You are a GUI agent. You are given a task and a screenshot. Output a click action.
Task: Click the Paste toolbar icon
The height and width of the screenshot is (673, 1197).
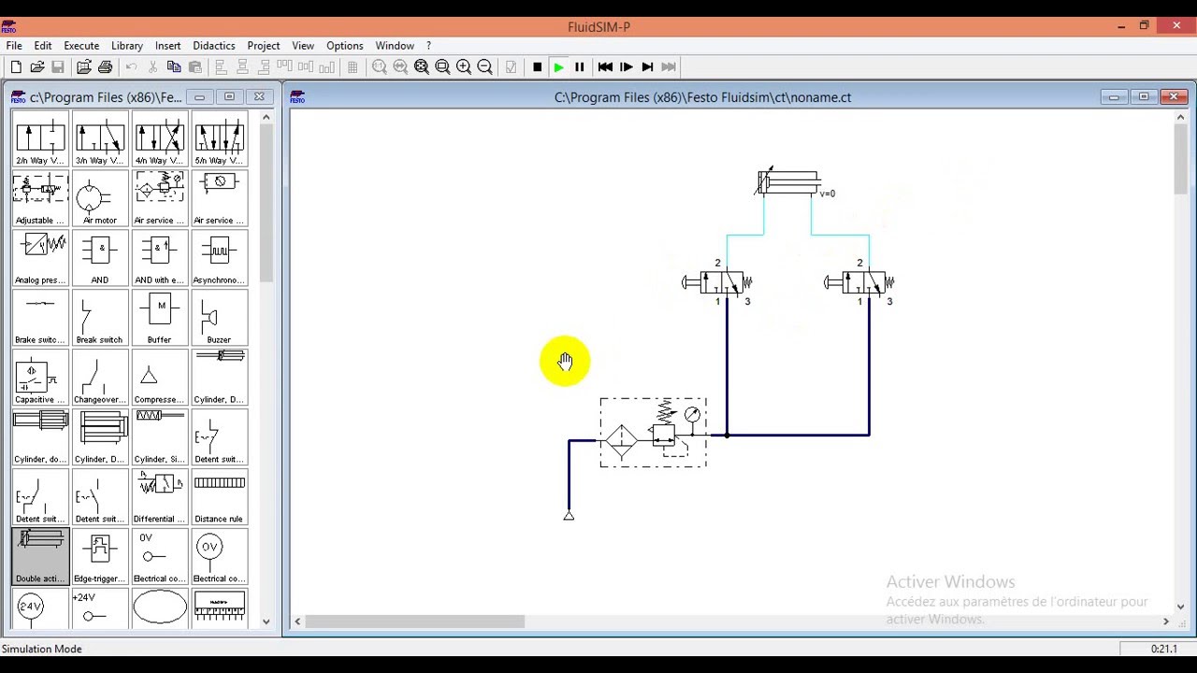click(195, 67)
